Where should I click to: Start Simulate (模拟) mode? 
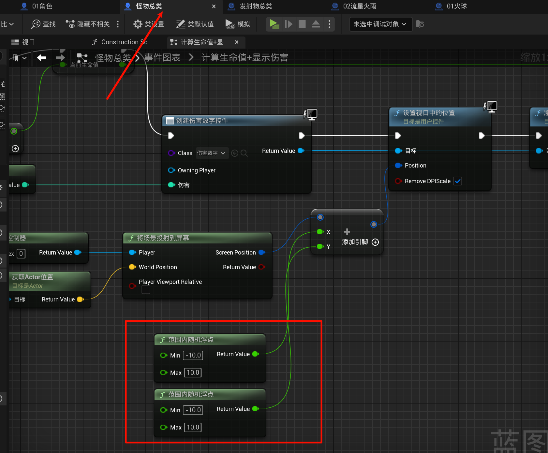(x=238, y=24)
